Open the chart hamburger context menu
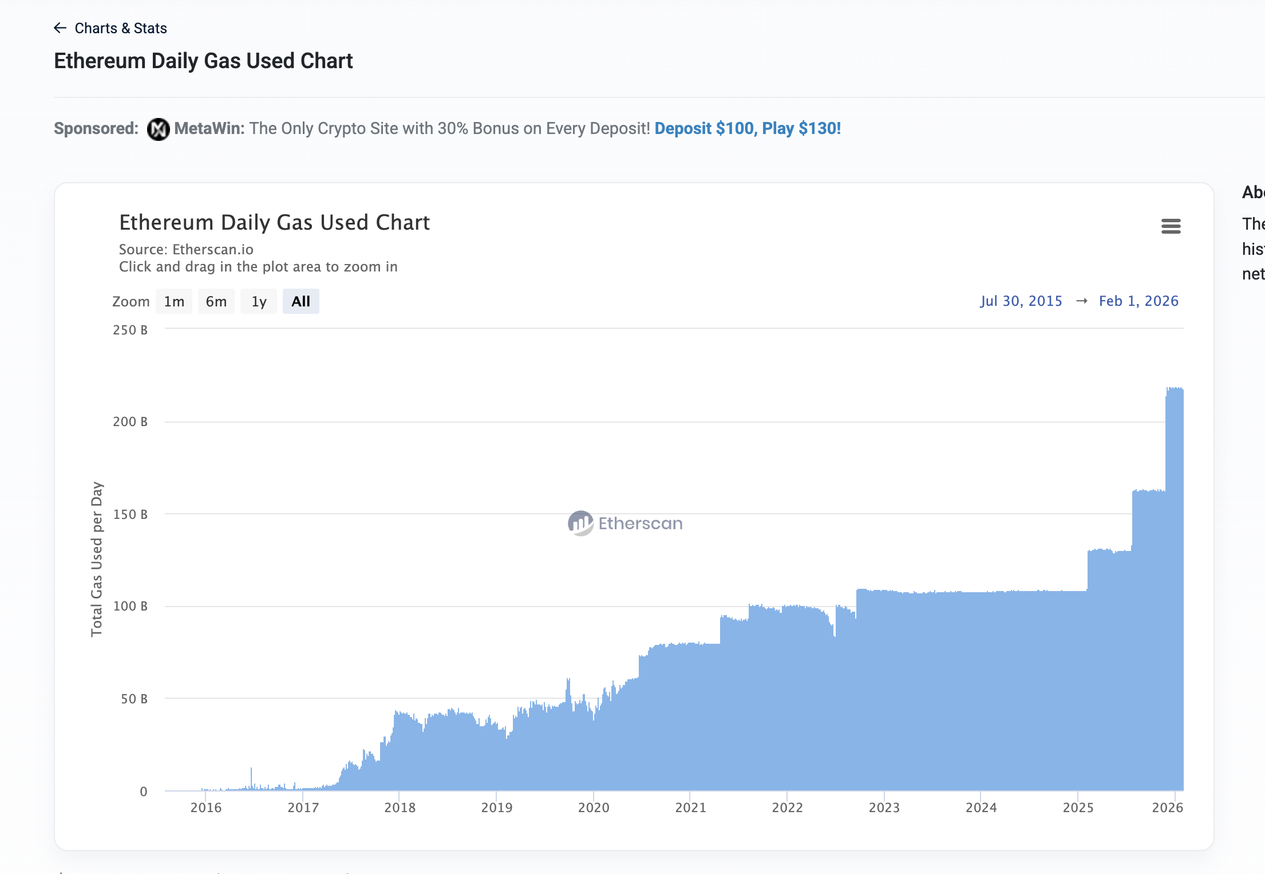The image size is (1265, 874). click(x=1171, y=226)
